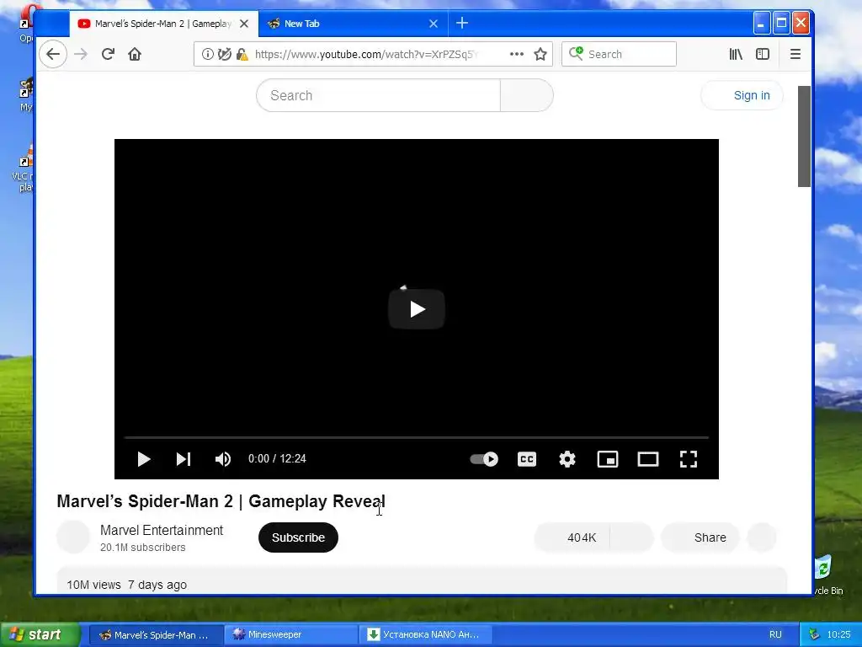This screenshot has width=862, height=647.
Task: Play video from the control bar
Action: (x=143, y=459)
